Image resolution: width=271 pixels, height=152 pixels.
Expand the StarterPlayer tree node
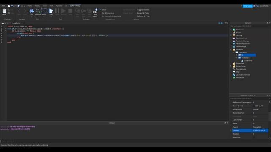(x=231, y=66)
